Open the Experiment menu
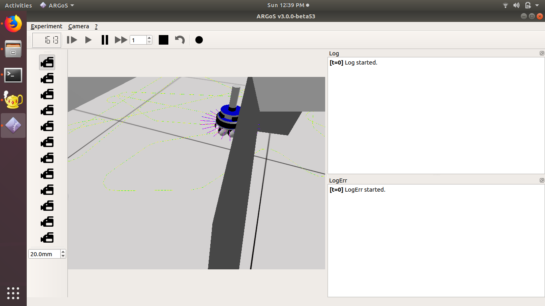 [46, 26]
